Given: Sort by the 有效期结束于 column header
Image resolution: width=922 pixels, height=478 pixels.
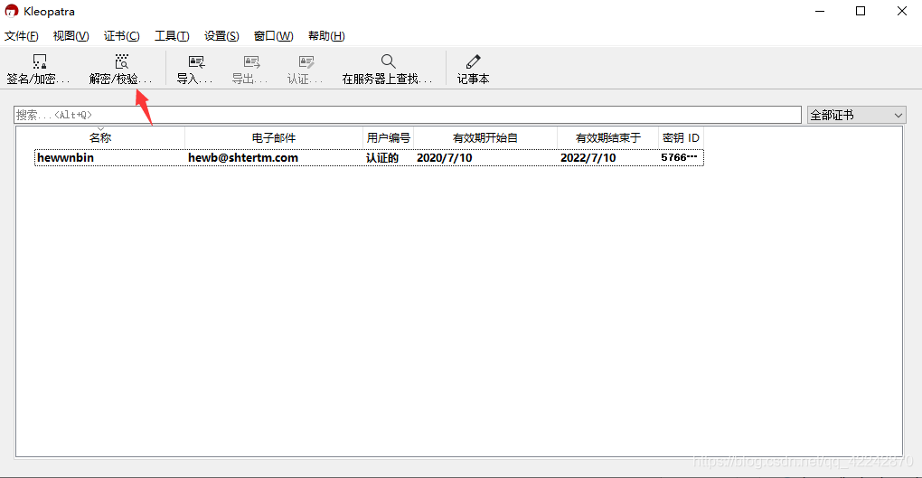Looking at the screenshot, I should (608, 137).
